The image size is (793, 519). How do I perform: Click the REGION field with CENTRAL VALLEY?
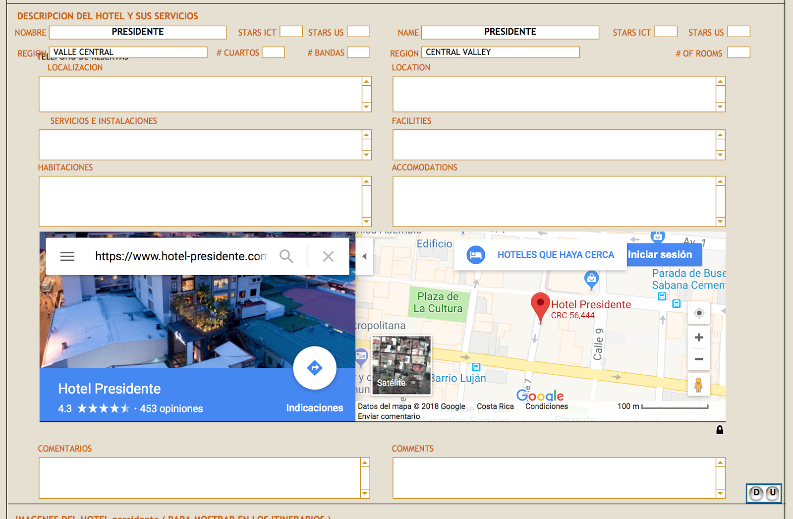click(501, 52)
